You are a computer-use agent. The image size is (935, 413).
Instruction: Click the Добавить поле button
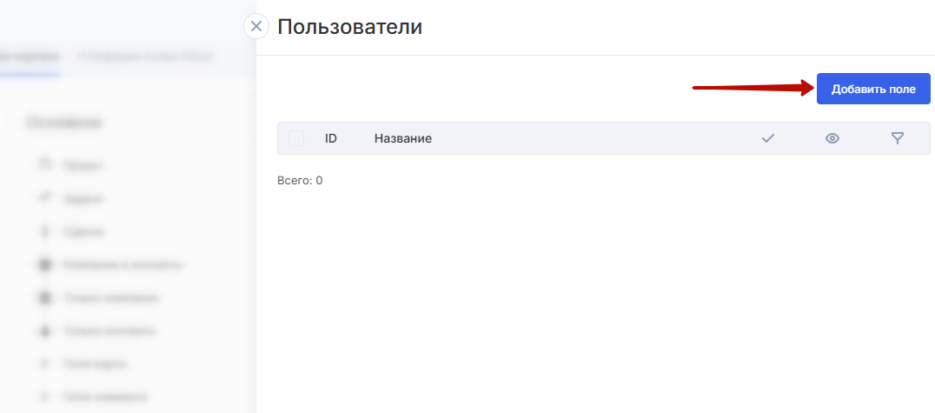(x=873, y=89)
